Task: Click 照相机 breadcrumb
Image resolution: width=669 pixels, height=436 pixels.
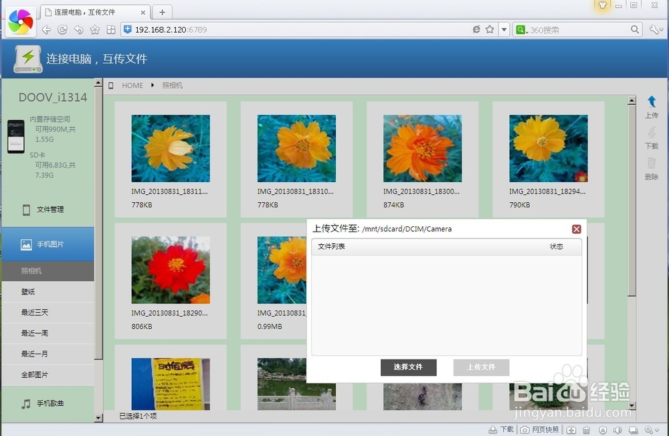Action: coord(173,86)
